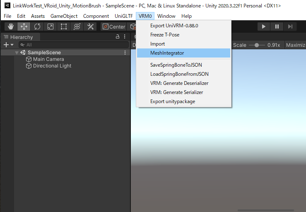Open the plus create-object dropdown in Hierarchy
This screenshot has width=306, height=212.
(x=8, y=45)
